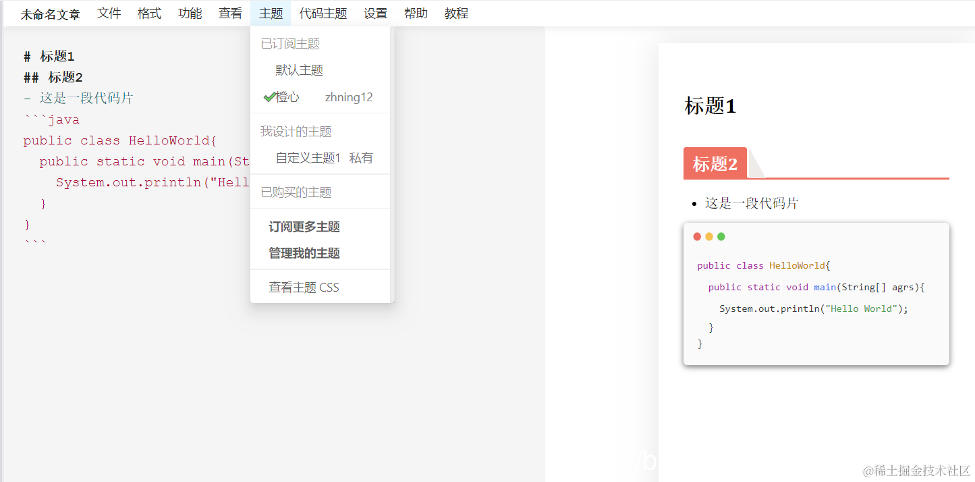
Task: Open the 格式 menu
Action: 149,13
